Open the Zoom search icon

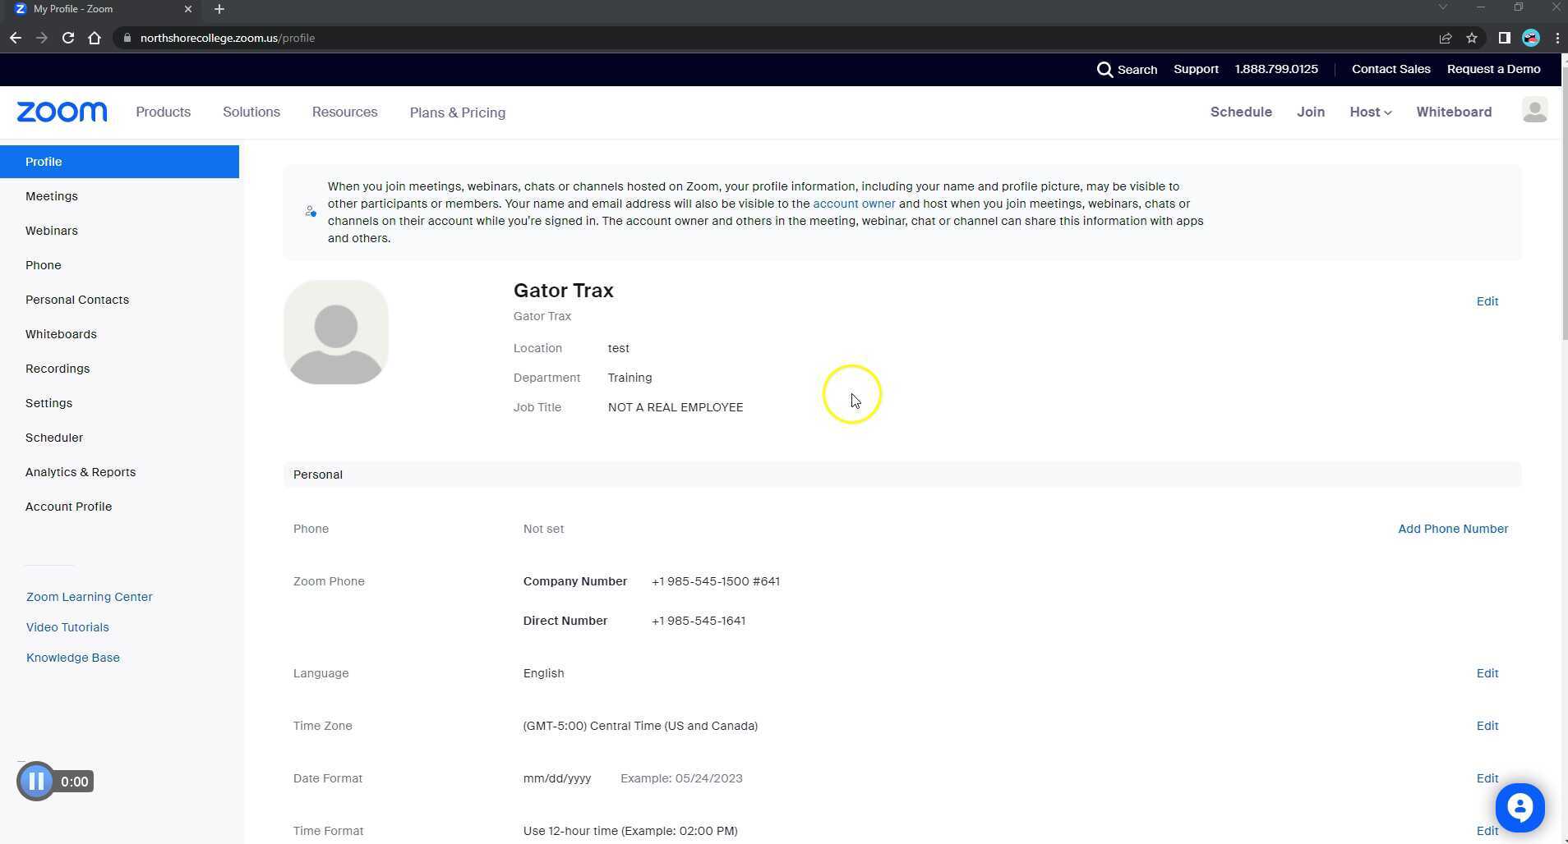[1105, 69]
